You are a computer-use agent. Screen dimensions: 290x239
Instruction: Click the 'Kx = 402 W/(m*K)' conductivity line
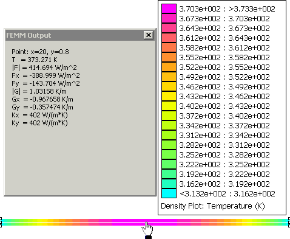pyautogui.click(x=39, y=115)
